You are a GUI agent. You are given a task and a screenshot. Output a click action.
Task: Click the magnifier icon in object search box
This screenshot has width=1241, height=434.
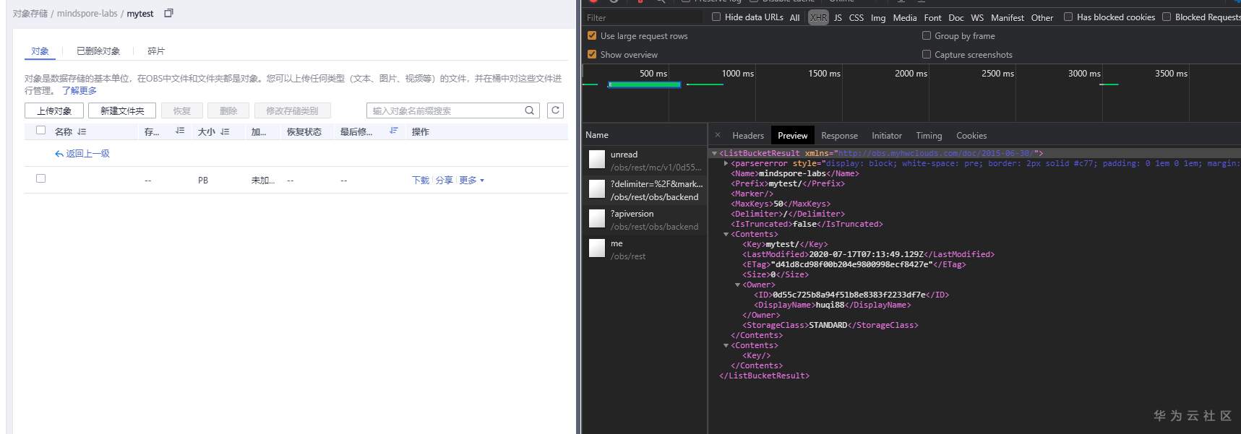pyautogui.click(x=530, y=110)
